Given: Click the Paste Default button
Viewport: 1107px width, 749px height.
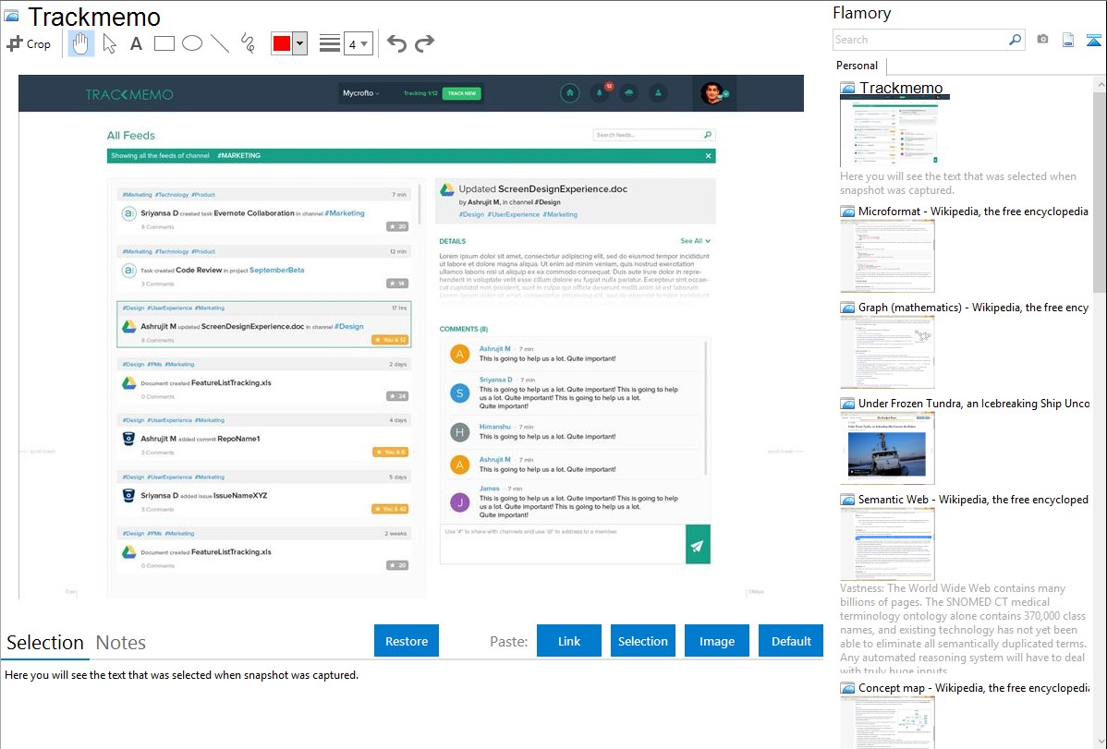Looking at the screenshot, I should click(x=791, y=641).
